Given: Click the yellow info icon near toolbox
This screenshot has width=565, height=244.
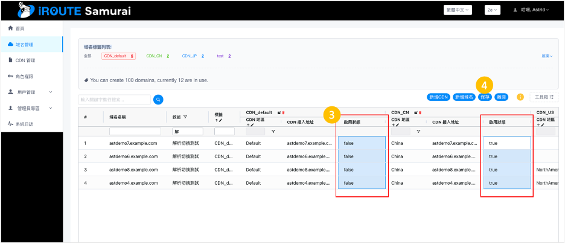Looking at the screenshot, I should pyautogui.click(x=520, y=97).
